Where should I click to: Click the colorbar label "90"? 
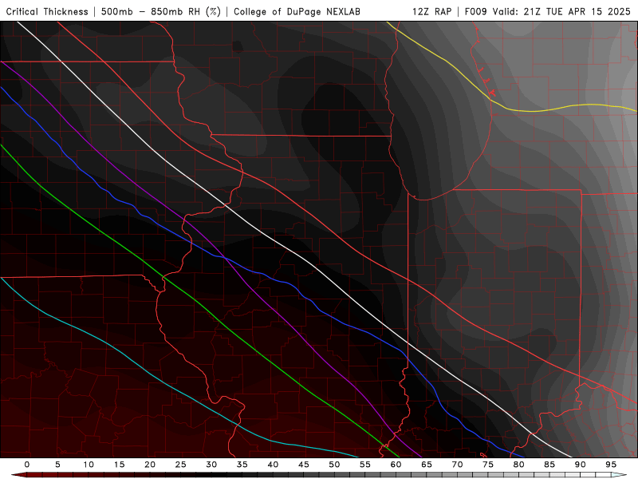point(581,465)
